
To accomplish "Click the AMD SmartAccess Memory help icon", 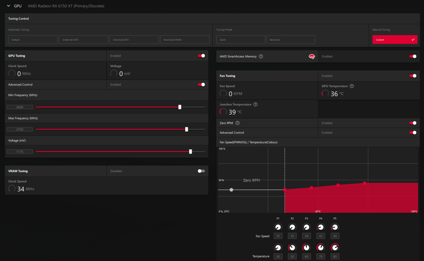I will [x=261, y=56].
